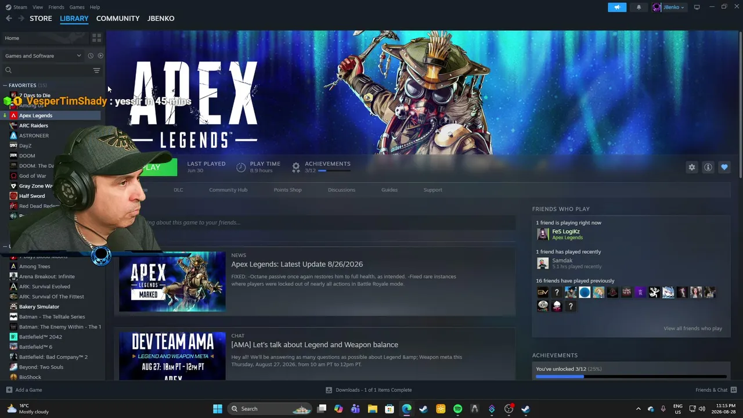The height and width of the screenshot is (418, 743).
Task: Open the Apex Legends Marked news thumbnail
Action: point(172,282)
